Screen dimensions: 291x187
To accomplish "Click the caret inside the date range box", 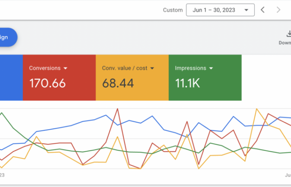I will point(247,10).
